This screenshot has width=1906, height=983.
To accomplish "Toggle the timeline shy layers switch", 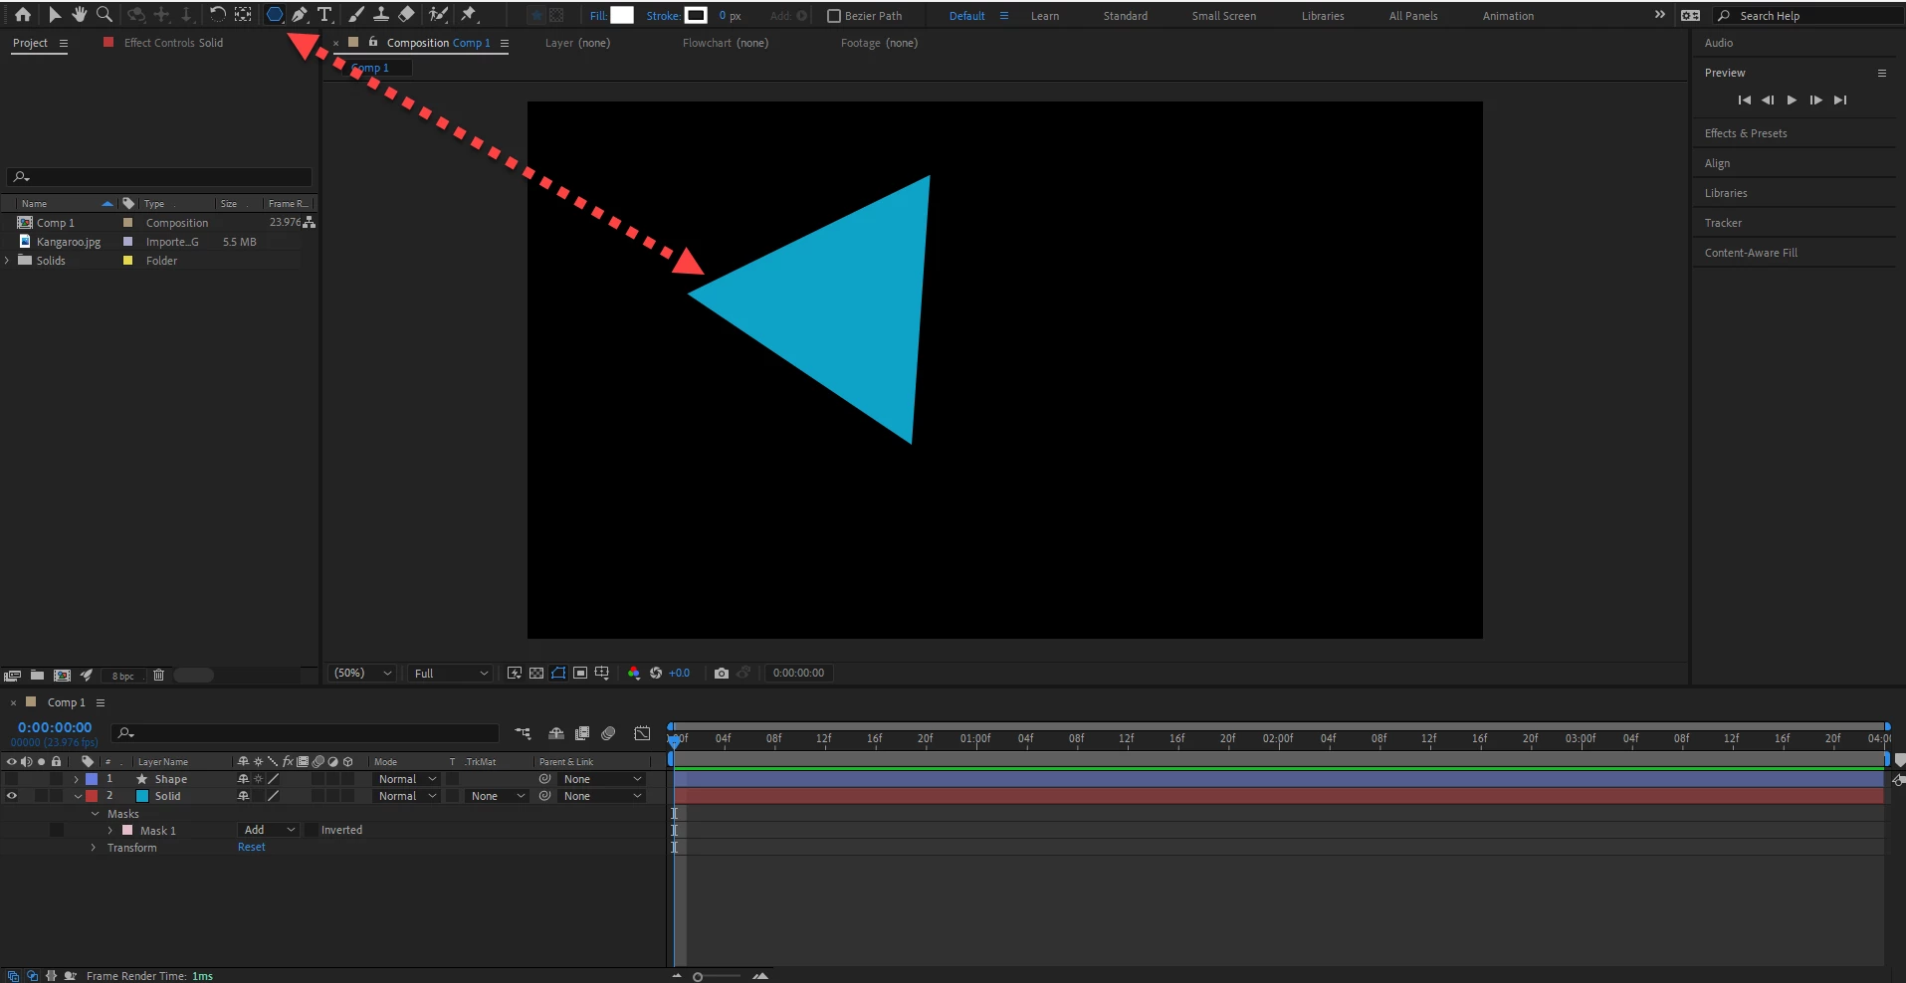I will tap(556, 734).
